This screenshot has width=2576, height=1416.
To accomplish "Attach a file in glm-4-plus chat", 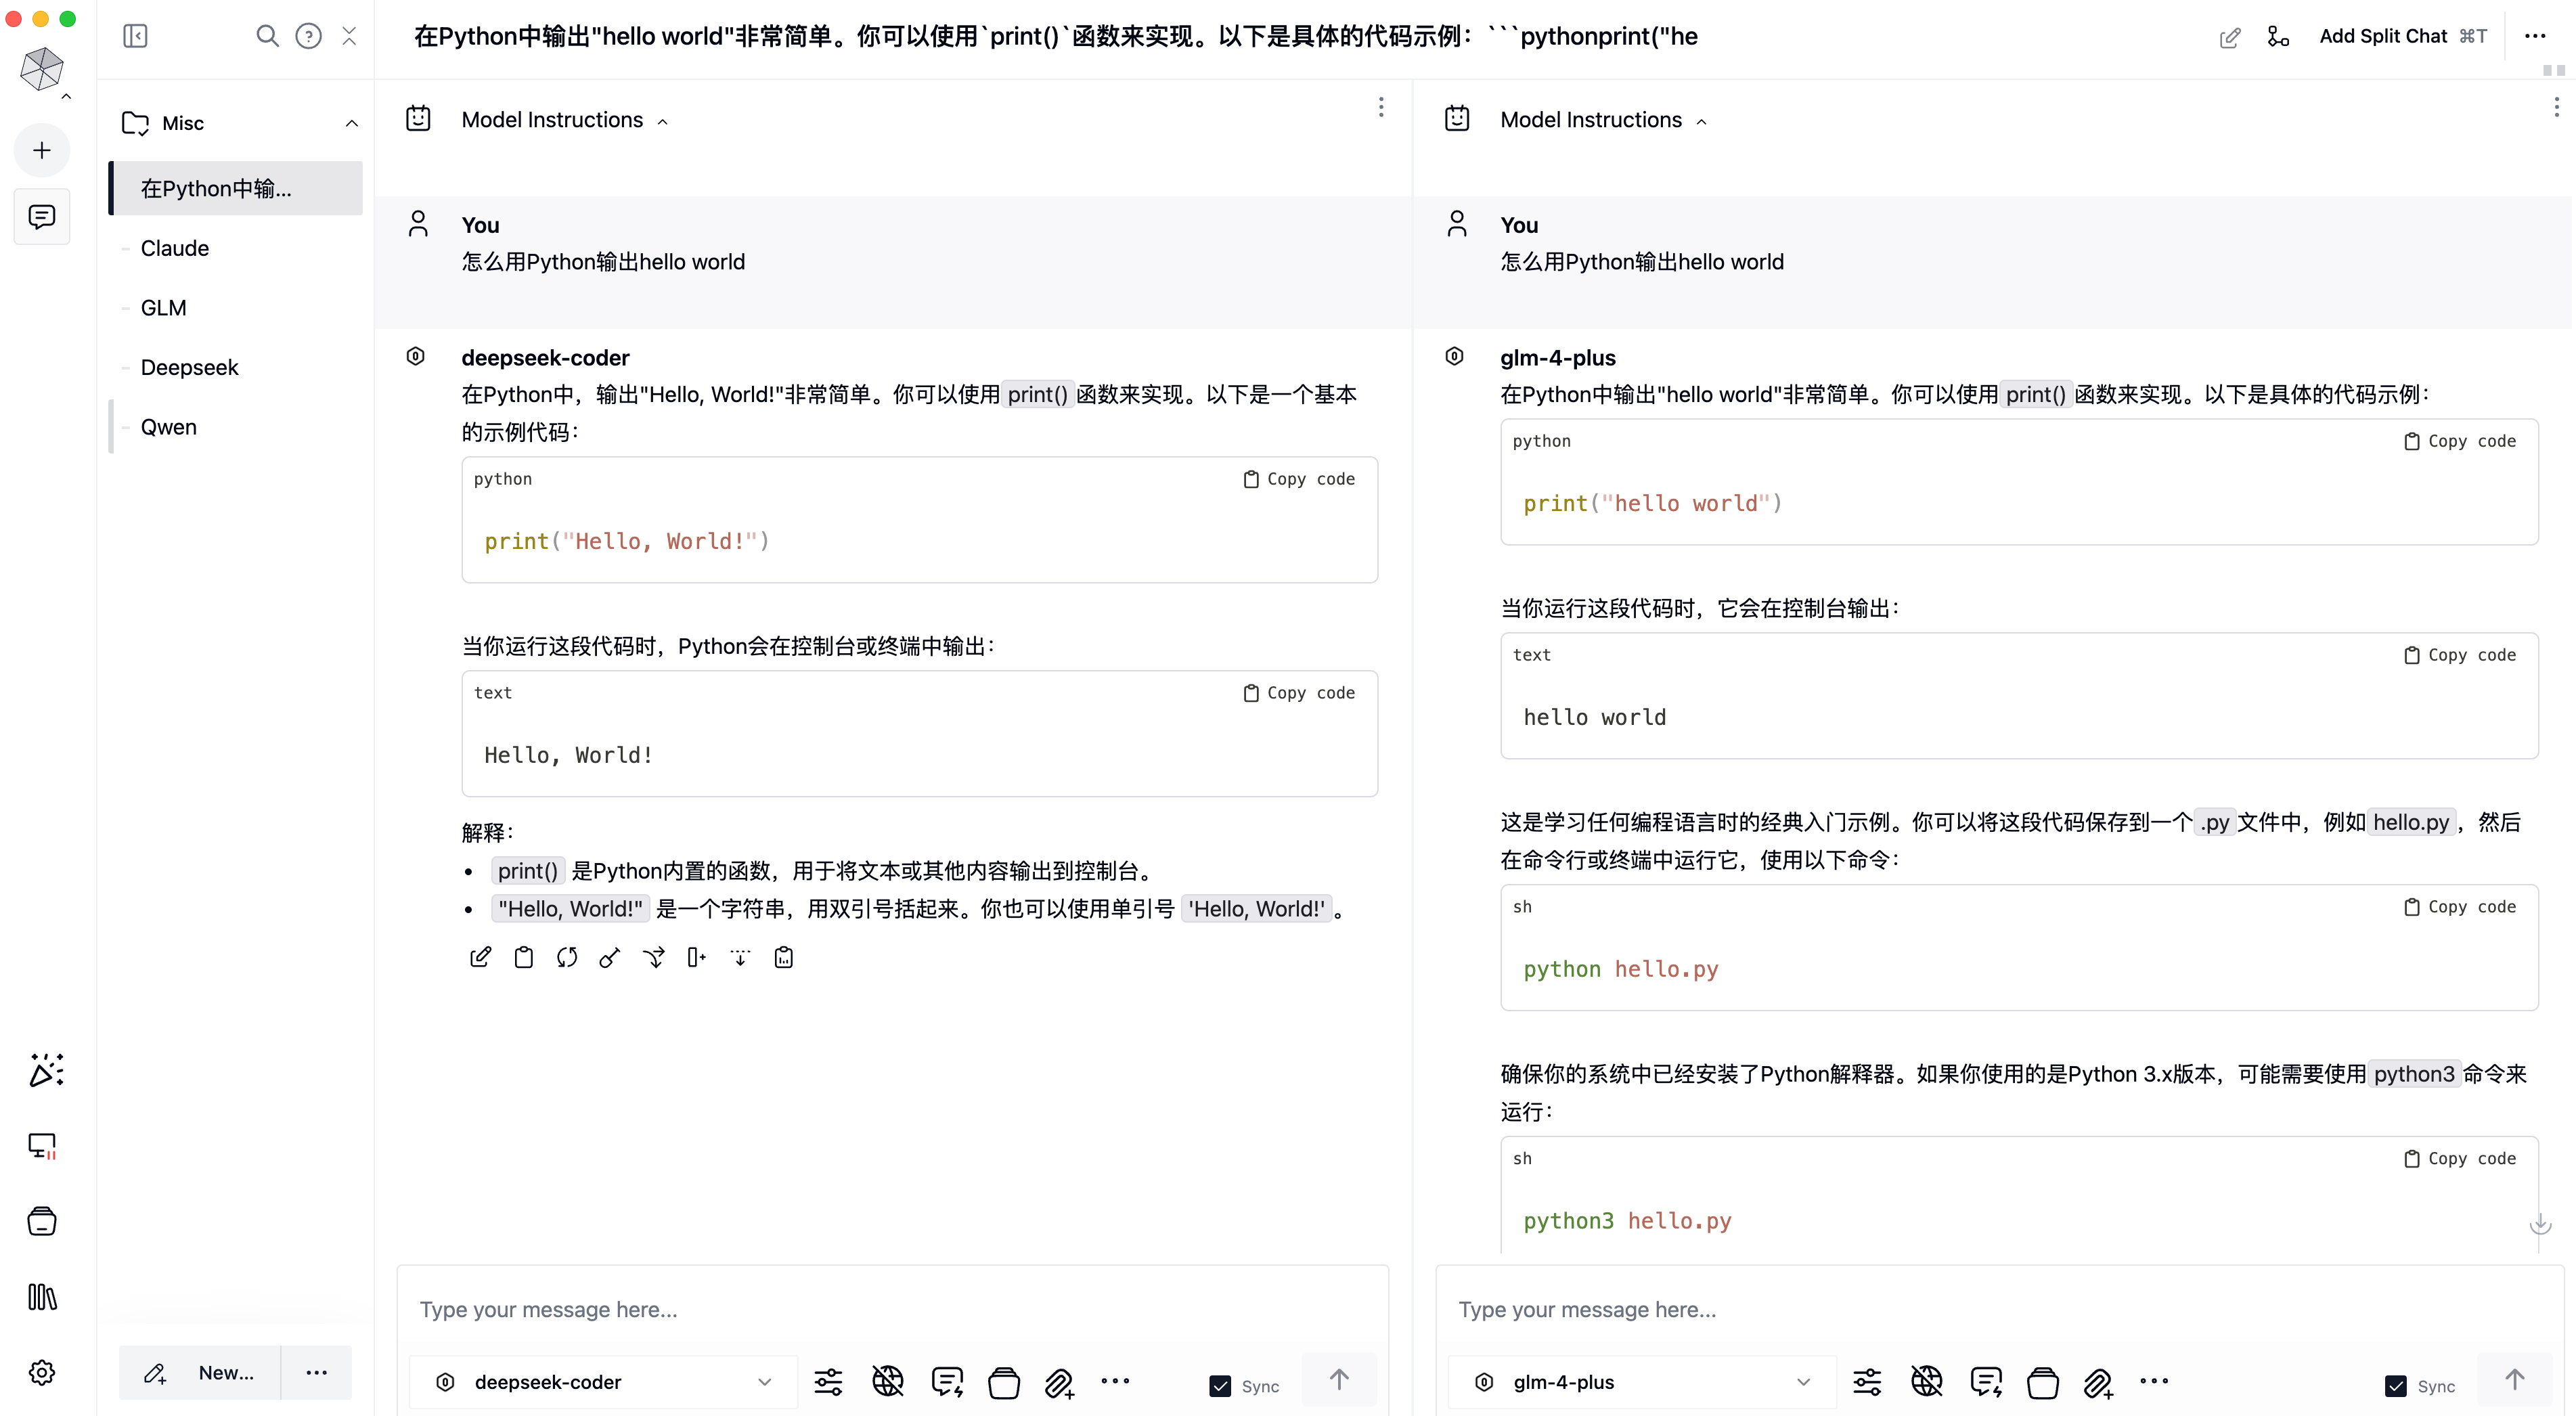I will [2098, 1383].
